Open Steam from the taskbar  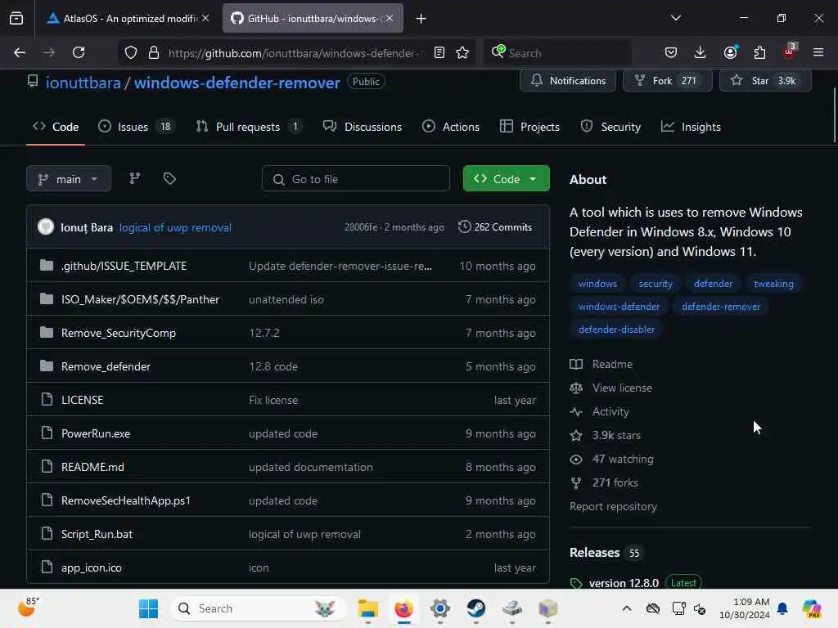[x=475, y=608]
